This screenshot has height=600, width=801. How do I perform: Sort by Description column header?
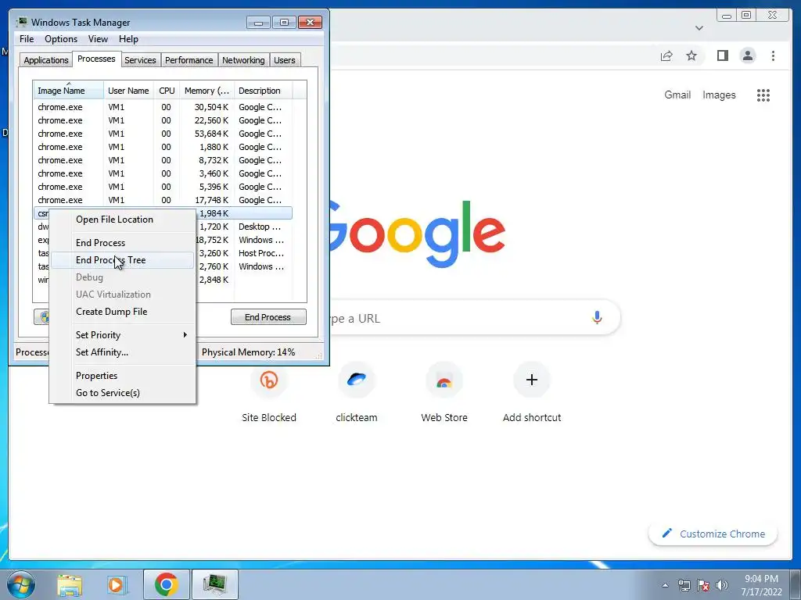coord(263,91)
